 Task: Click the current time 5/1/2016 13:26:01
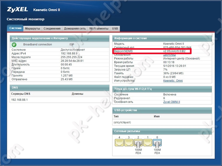click(x=174, y=66)
